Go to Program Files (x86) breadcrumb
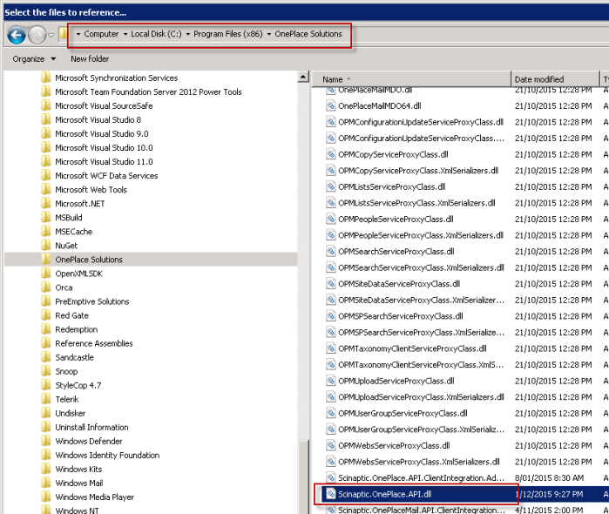 [x=228, y=34]
